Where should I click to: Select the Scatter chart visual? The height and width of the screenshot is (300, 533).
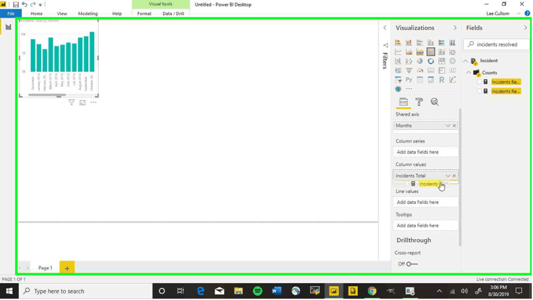pos(409,61)
